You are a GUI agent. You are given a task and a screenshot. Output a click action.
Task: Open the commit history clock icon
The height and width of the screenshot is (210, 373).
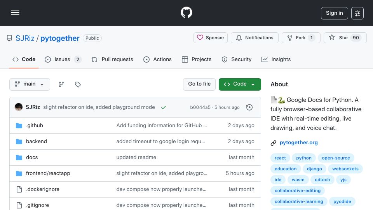[249, 107]
